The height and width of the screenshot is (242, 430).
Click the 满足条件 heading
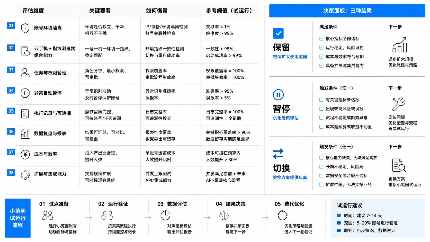328,27
